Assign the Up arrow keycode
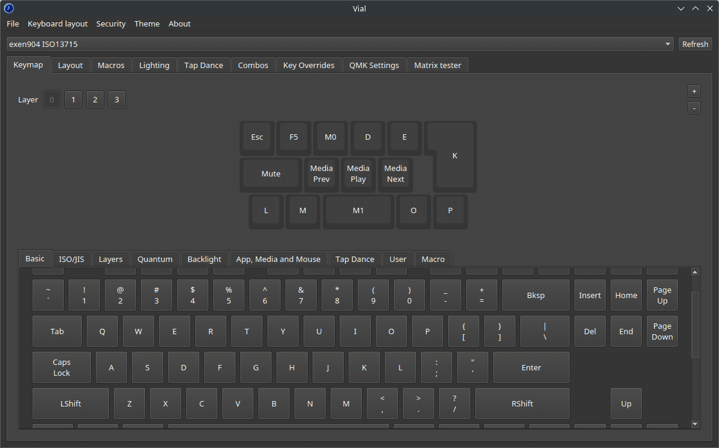719x448 pixels. click(626, 403)
